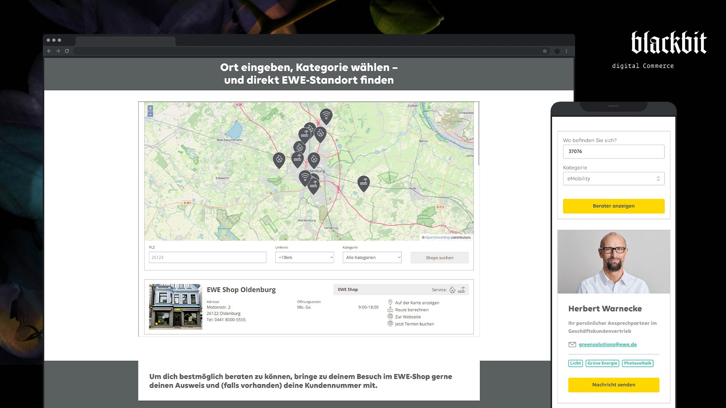
Task: Select the 'Photovoltaik' tag in the contact card
Action: click(x=638, y=363)
